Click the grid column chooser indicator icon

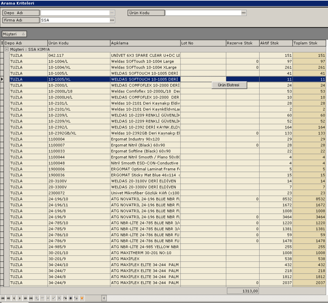[2, 43]
